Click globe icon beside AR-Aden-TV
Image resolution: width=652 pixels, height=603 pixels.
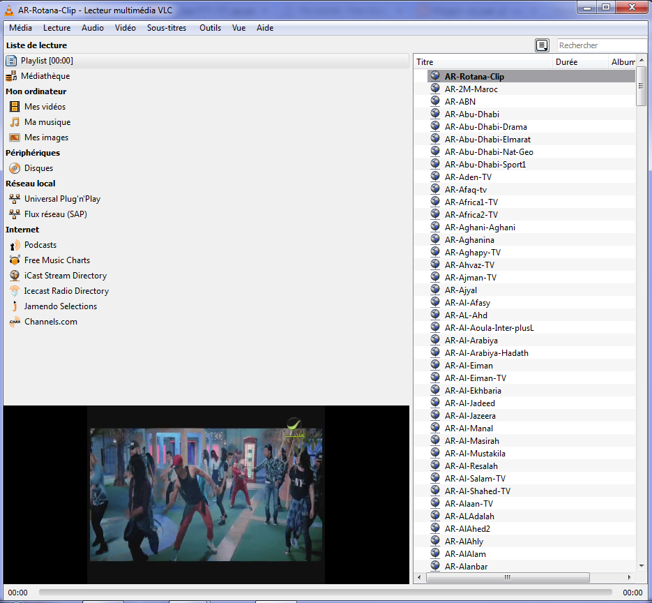coord(435,177)
